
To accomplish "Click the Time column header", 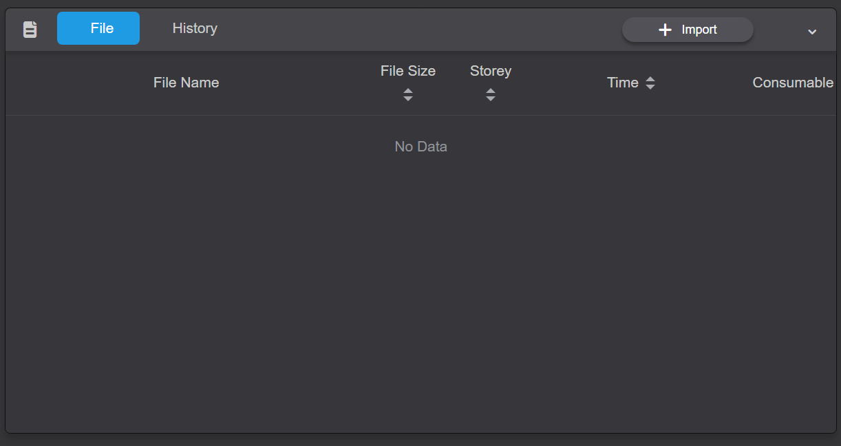I will coord(623,83).
